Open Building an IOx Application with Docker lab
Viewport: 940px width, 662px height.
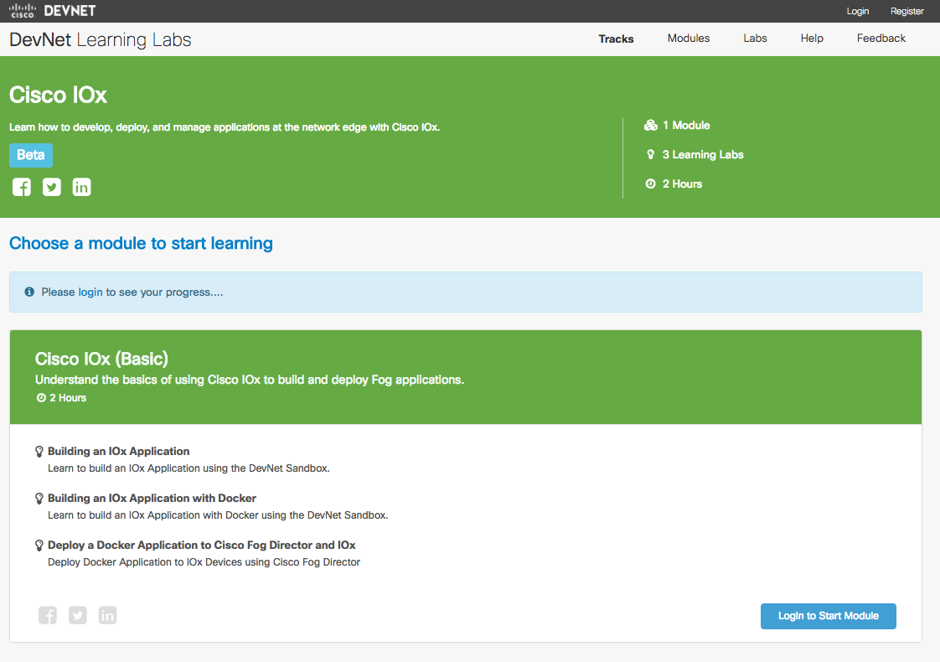coord(152,498)
